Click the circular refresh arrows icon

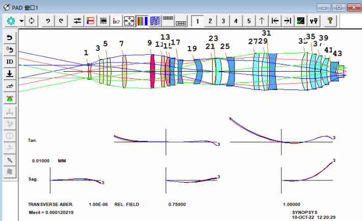32,21
